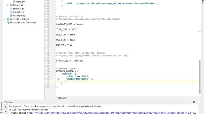
Task: Collapse the 'DEFAULT' block fold marker line 127
Action: 55,74
